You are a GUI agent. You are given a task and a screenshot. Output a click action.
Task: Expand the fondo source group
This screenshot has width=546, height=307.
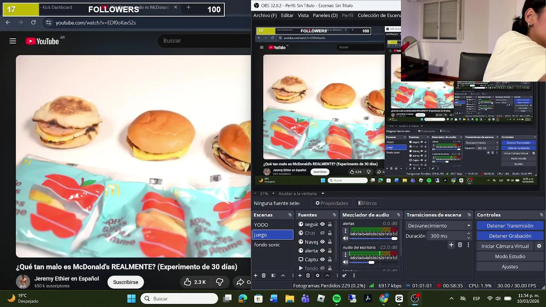pyautogui.click(x=301, y=268)
